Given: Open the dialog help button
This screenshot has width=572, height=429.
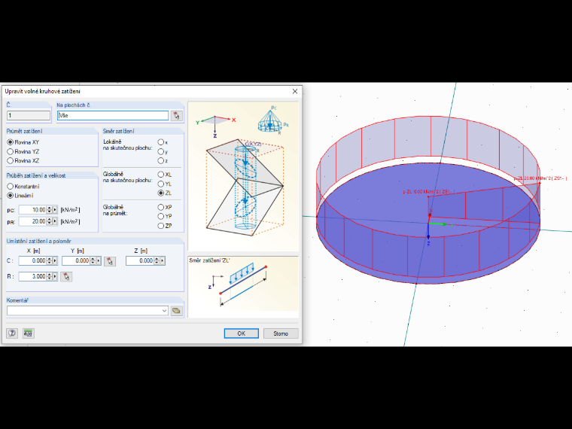Looking at the screenshot, I should point(12,333).
